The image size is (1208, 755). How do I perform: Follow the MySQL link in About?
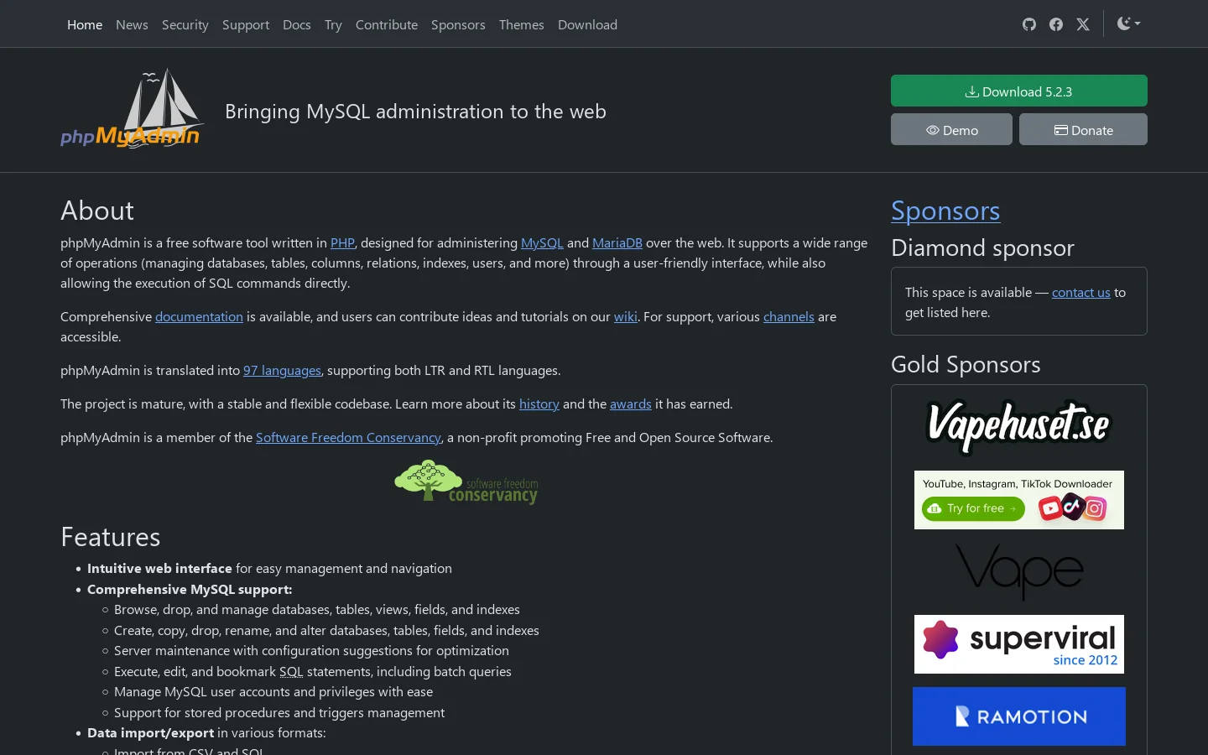(542, 243)
